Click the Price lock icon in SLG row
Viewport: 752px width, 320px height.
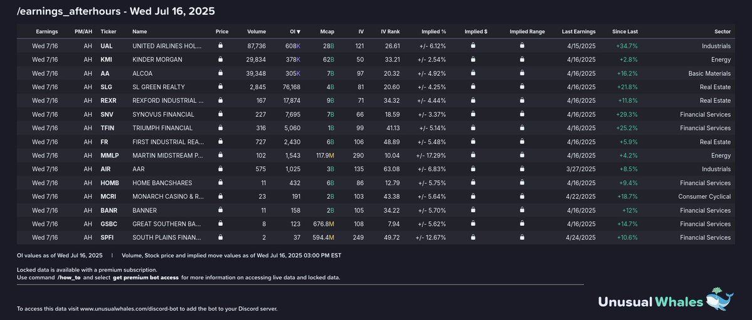[x=220, y=87]
